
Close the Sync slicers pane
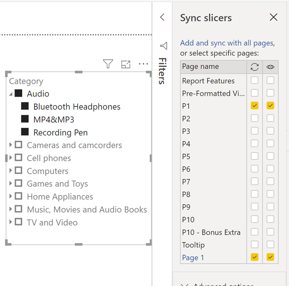[273, 17]
